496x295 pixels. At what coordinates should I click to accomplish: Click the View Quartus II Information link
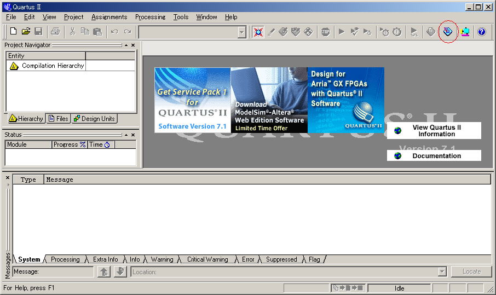436,130
